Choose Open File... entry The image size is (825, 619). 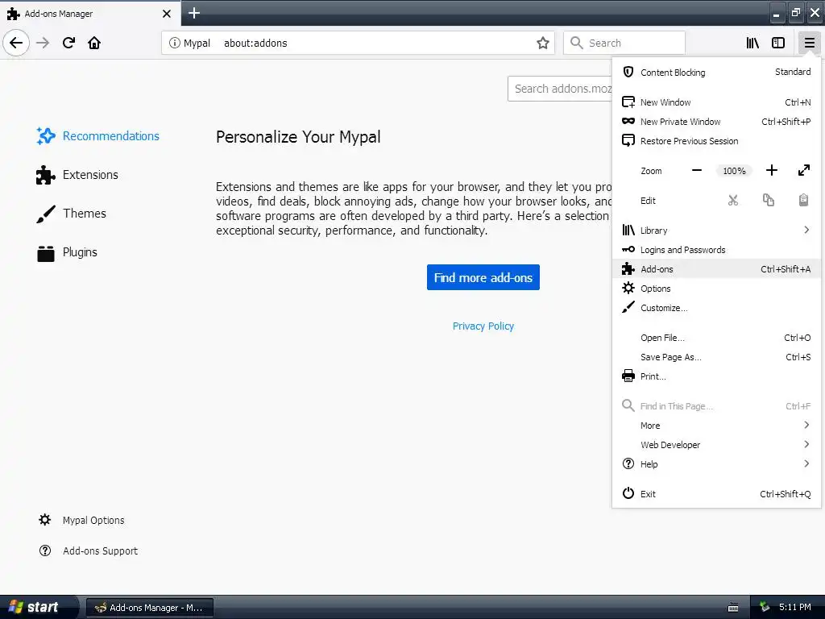[x=716, y=338]
